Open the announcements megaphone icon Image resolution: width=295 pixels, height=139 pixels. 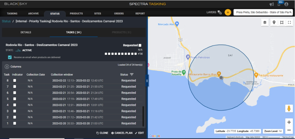(271, 4)
